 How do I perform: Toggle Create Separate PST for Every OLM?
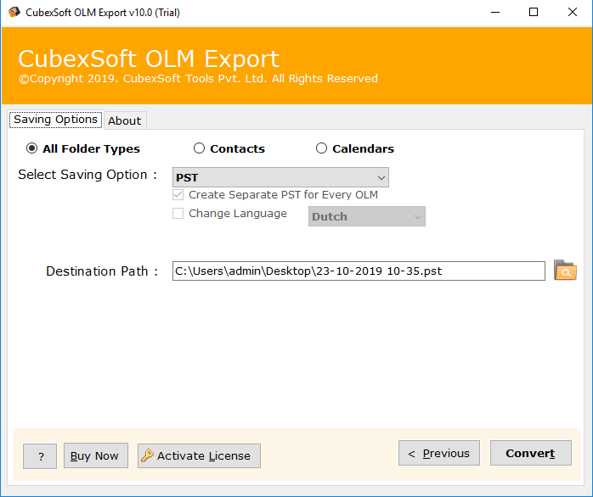[x=178, y=195]
